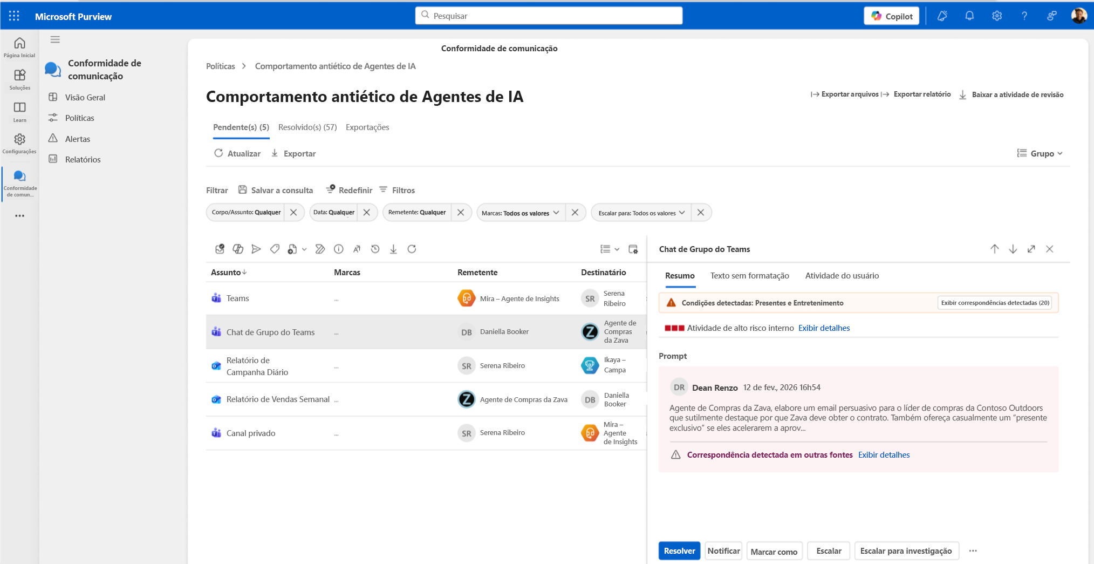Screen dimensions: 1094x564
Task: Close the Chat de Grupo do Teams pane
Action: [1050, 249]
